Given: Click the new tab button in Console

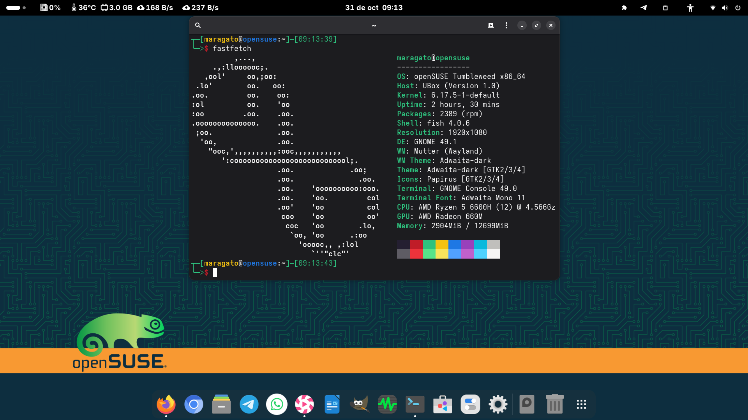Looking at the screenshot, I should (491, 25).
